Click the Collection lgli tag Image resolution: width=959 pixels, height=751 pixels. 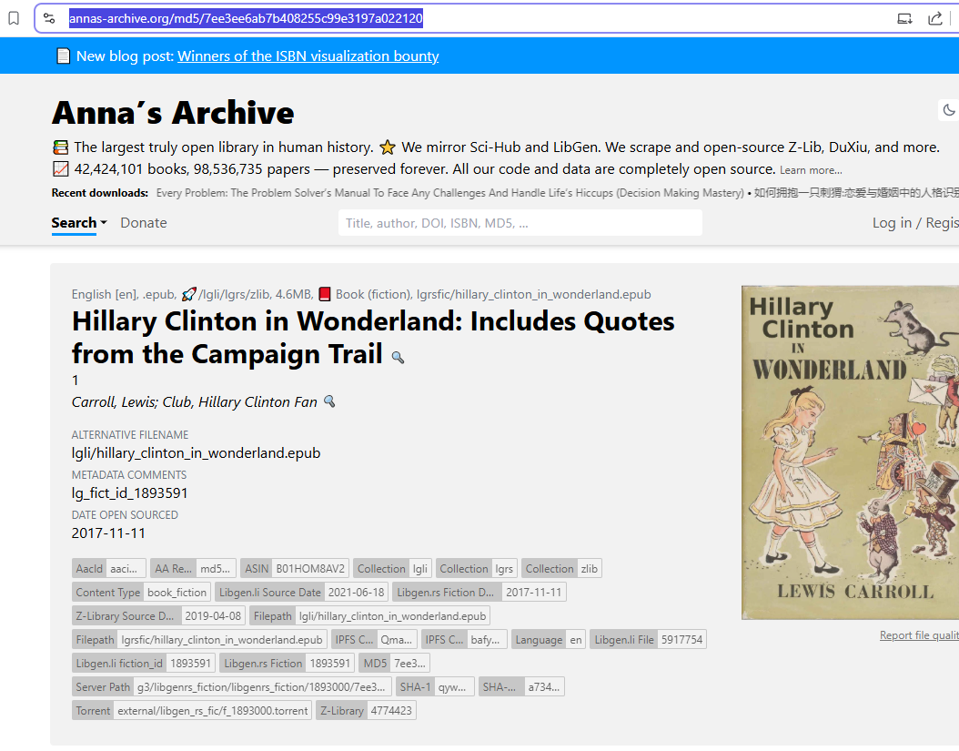393,569
